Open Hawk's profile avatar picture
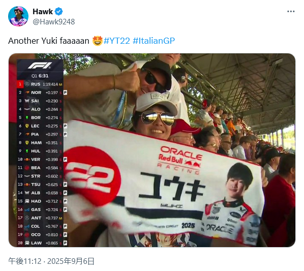304x271 pixels. 18,16
